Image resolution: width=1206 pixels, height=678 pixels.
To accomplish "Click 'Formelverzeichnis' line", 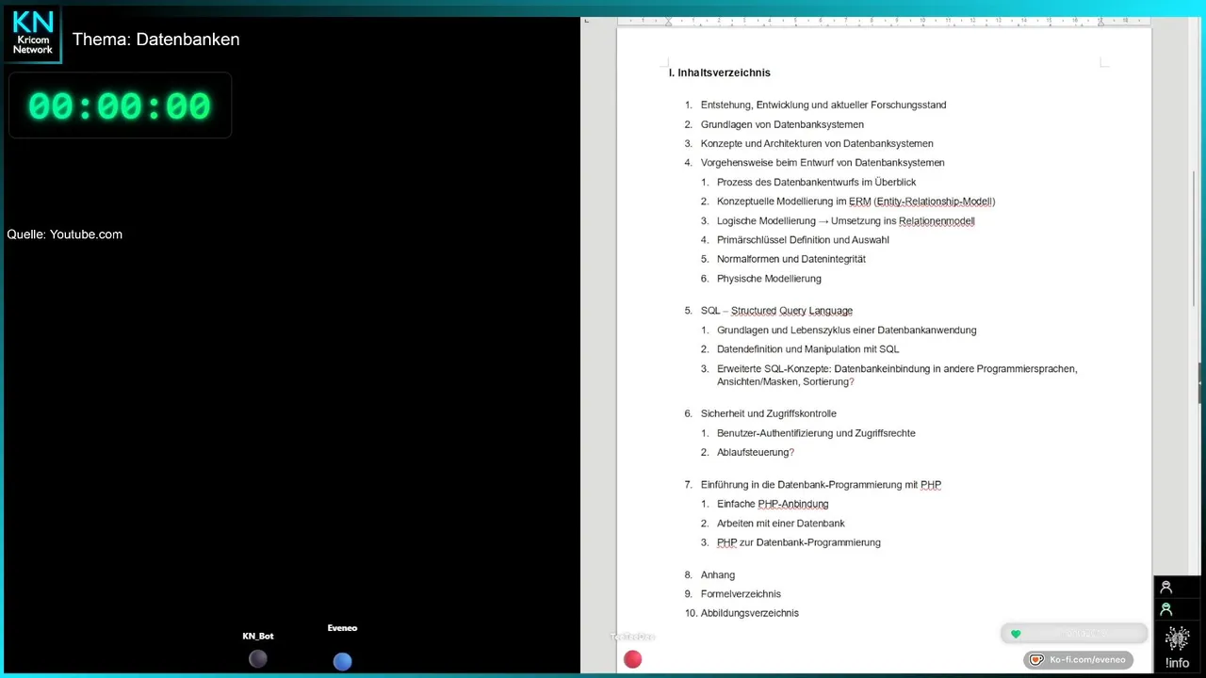I will [741, 594].
